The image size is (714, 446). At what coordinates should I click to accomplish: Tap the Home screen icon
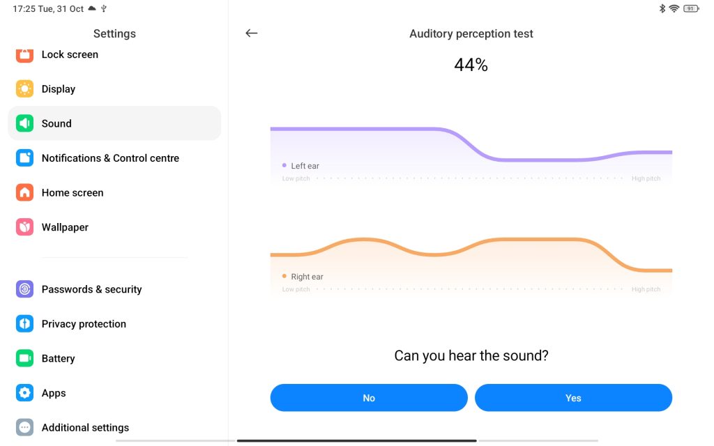[25, 193]
